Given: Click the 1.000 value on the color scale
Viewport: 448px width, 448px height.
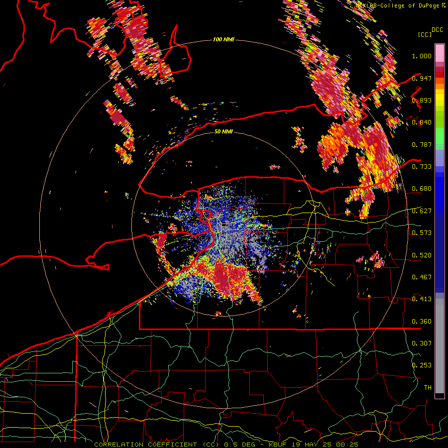Looking at the screenshot, I should point(422,56).
